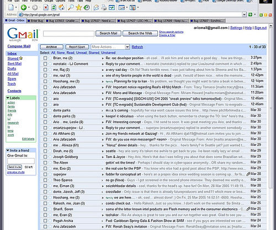Check the box for me, Evan (2)
This screenshot has width=276, height=230.
[x=45, y=215]
